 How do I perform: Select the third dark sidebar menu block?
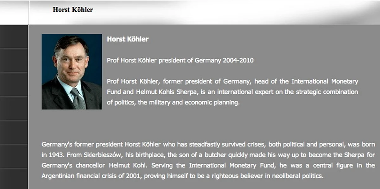coord(14,85)
